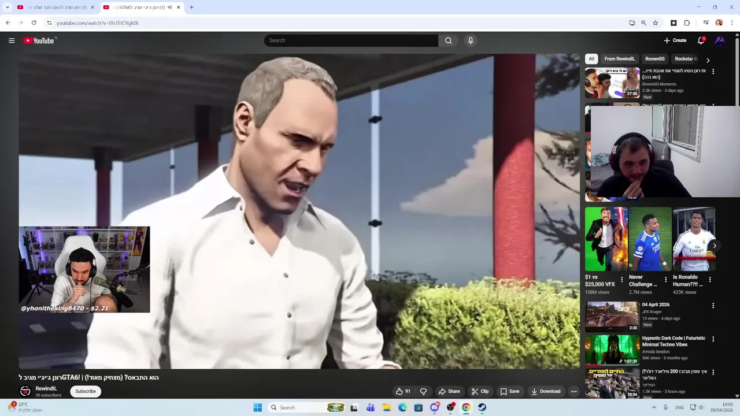Create a Clip from video
The width and height of the screenshot is (740, 416).
click(480, 391)
